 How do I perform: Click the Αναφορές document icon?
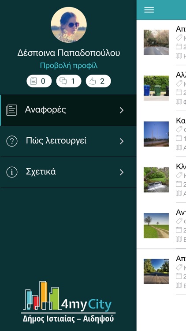pyautogui.click(x=11, y=110)
